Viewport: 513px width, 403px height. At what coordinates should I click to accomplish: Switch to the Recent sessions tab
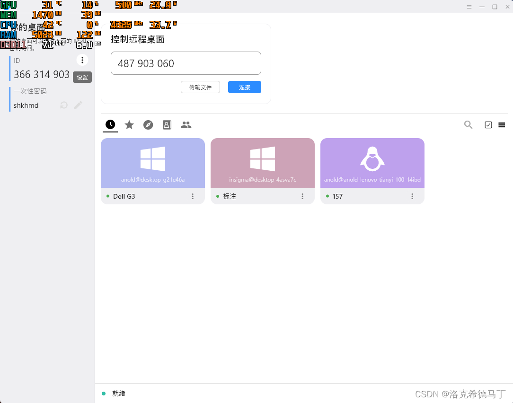click(x=110, y=124)
